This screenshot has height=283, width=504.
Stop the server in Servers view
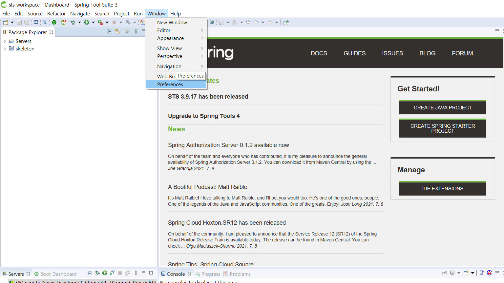click(120, 273)
